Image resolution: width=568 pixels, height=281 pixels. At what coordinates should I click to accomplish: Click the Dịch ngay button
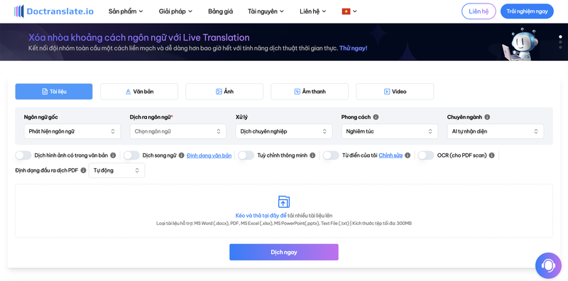point(283,252)
